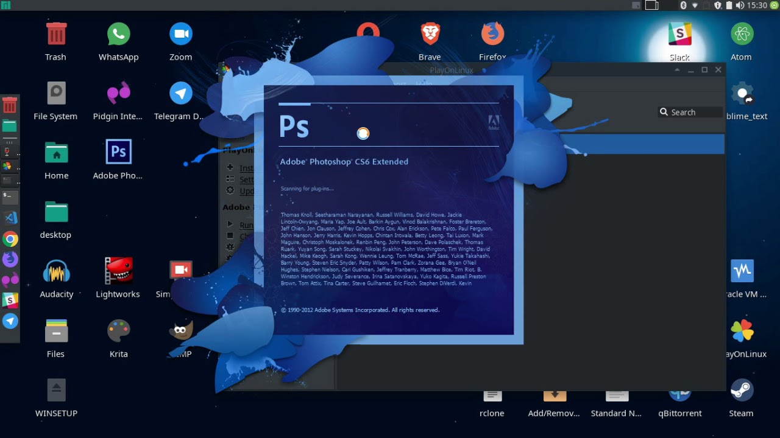Open Lightworks from the desktop
The image size is (780, 438).
tap(118, 272)
